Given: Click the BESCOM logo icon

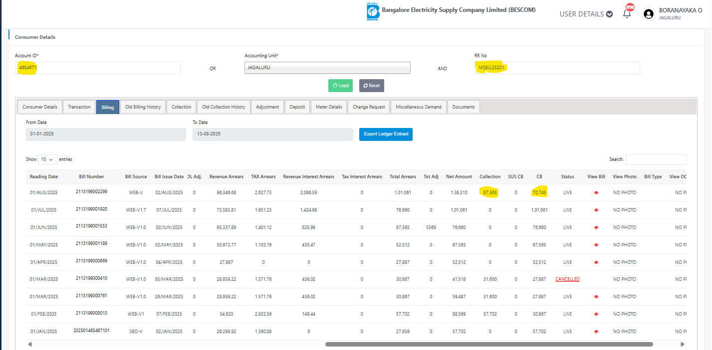Looking at the screenshot, I should pyautogui.click(x=373, y=12).
